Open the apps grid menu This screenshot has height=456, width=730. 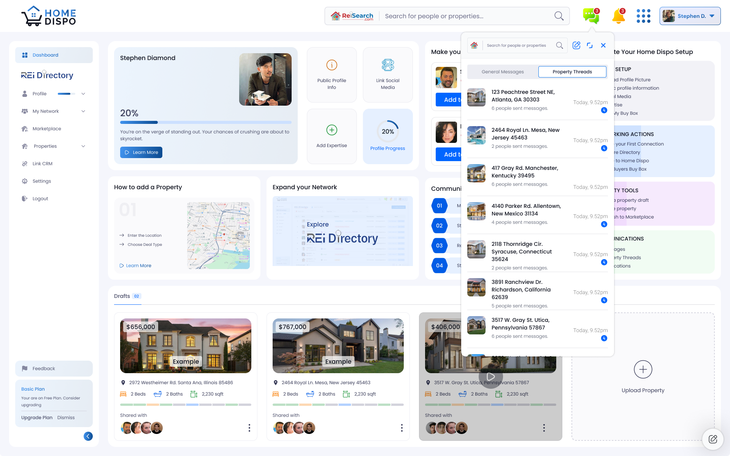click(x=643, y=16)
